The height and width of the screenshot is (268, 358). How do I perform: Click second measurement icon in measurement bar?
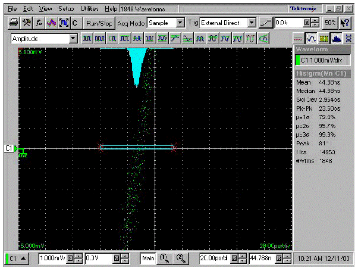tap(100, 39)
